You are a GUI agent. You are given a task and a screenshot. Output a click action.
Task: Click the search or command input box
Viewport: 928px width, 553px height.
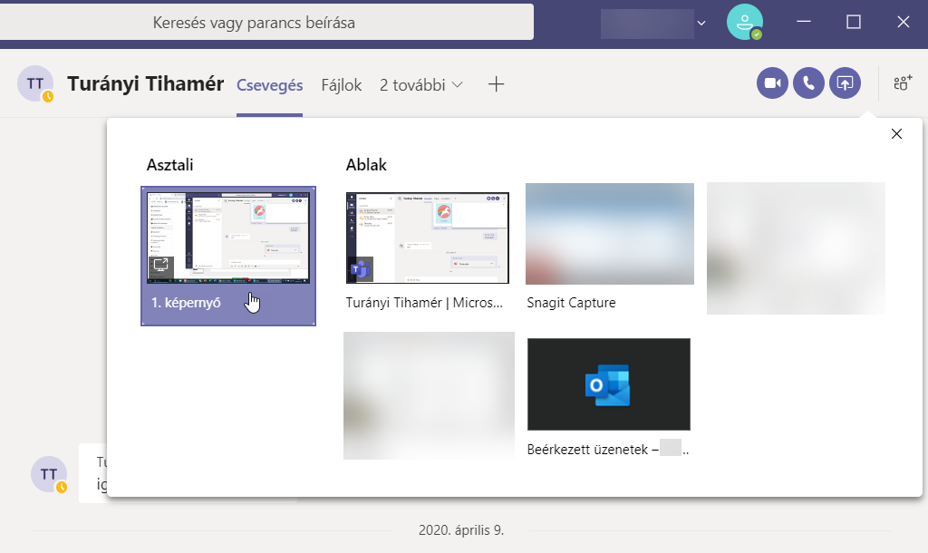[x=266, y=23]
